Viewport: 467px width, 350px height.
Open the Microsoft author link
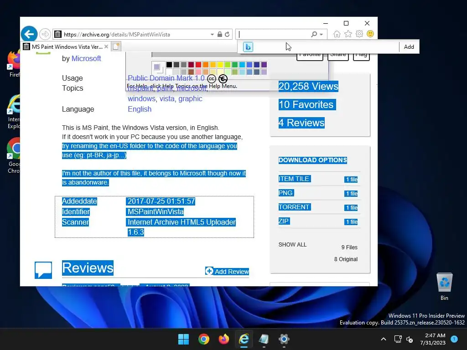86,59
